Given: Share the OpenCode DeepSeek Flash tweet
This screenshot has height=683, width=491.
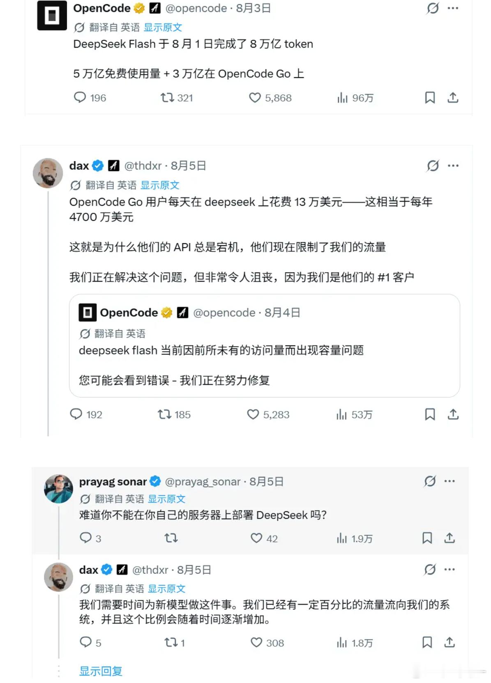Looking at the screenshot, I should pyautogui.click(x=453, y=98).
